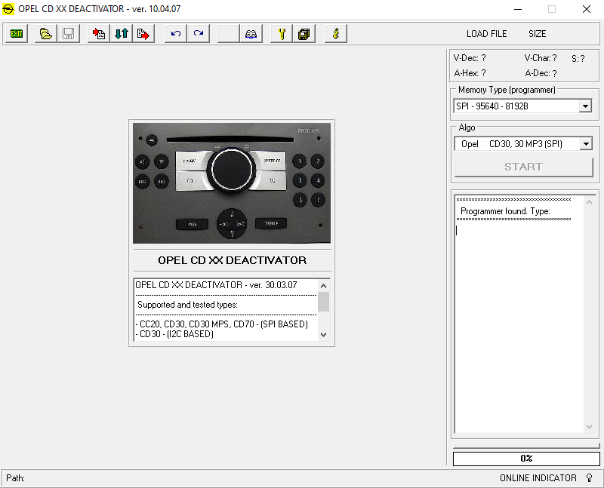Open the yellow info icon

click(336, 33)
